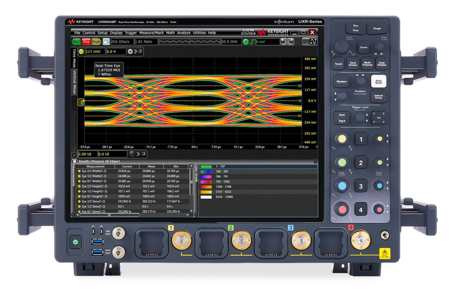451x294 pixels.
Task: Click the plus icon beside vertical offset
Action: click(130, 51)
